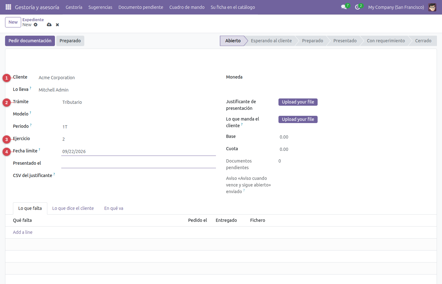Viewport: 442px width, 284px height.
Task: Click the Preparado action button
Action: [70, 41]
